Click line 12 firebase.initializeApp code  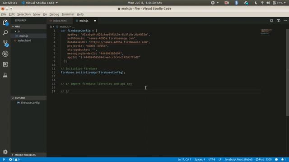93,72
